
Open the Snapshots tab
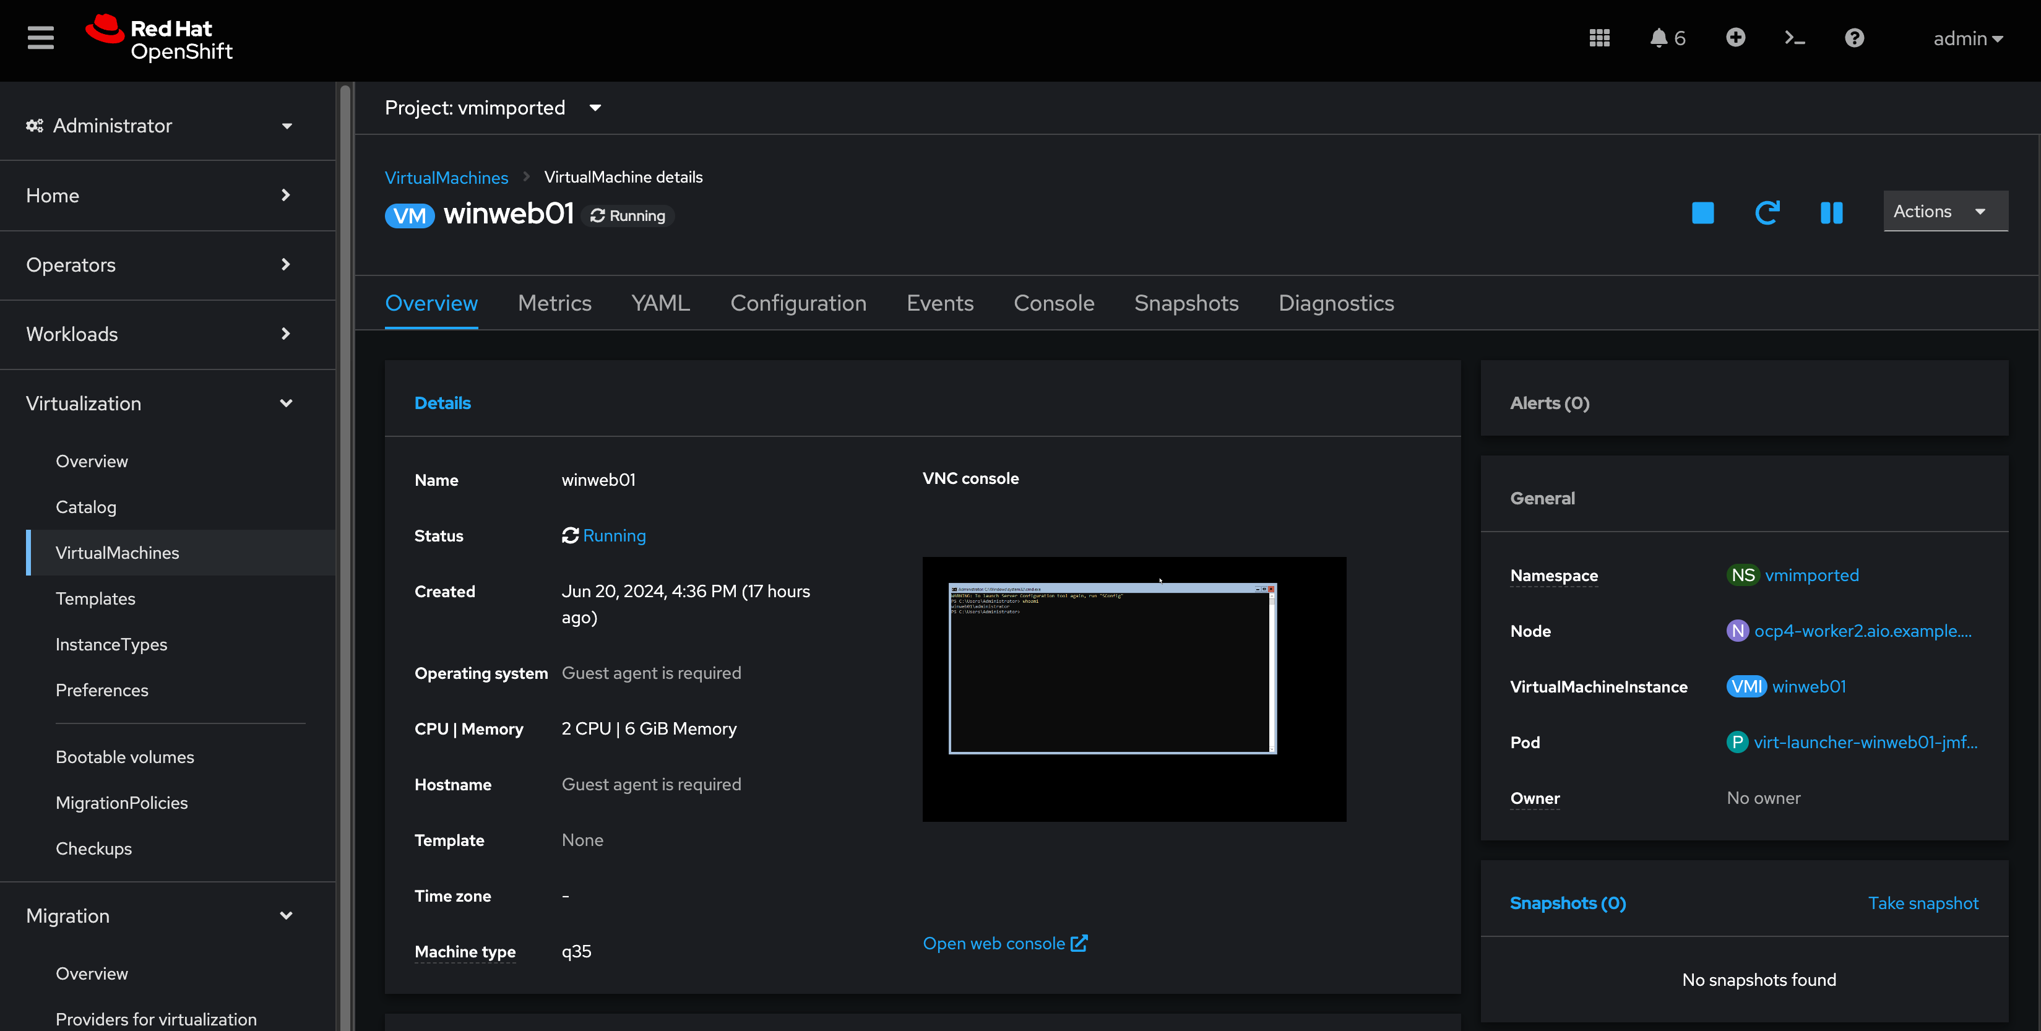pos(1186,303)
